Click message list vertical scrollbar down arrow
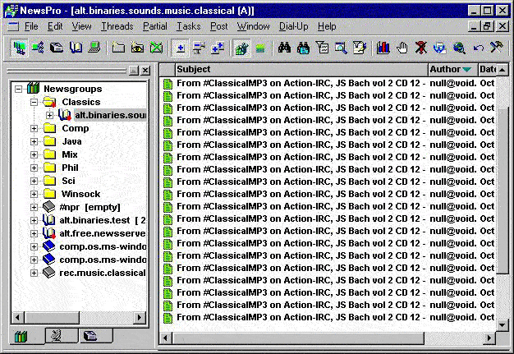 [502, 324]
